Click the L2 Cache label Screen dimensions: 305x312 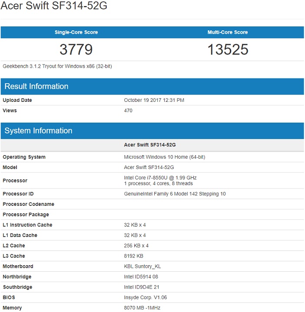pyautogui.click(x=14, y=246)
